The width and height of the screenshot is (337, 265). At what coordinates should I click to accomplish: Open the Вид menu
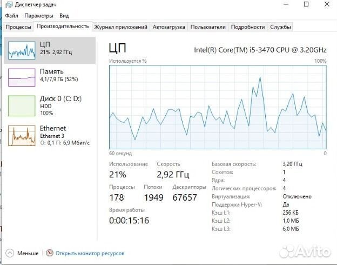click(64, 16)
